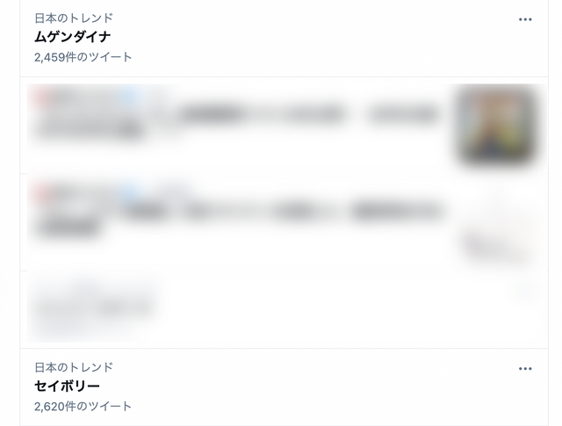Screen dimensions: 562x426
Task: Select second line of first blurred tweet
Action: pos(90,131)
